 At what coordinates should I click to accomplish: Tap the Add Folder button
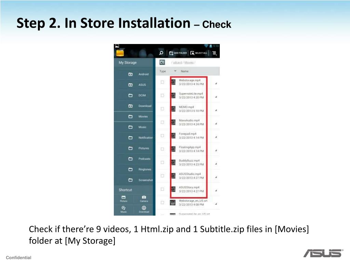click(x=178, y=53)
